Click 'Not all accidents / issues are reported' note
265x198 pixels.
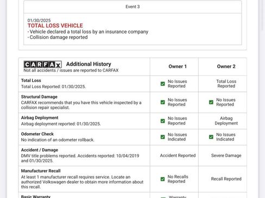(x=71, y=70)
